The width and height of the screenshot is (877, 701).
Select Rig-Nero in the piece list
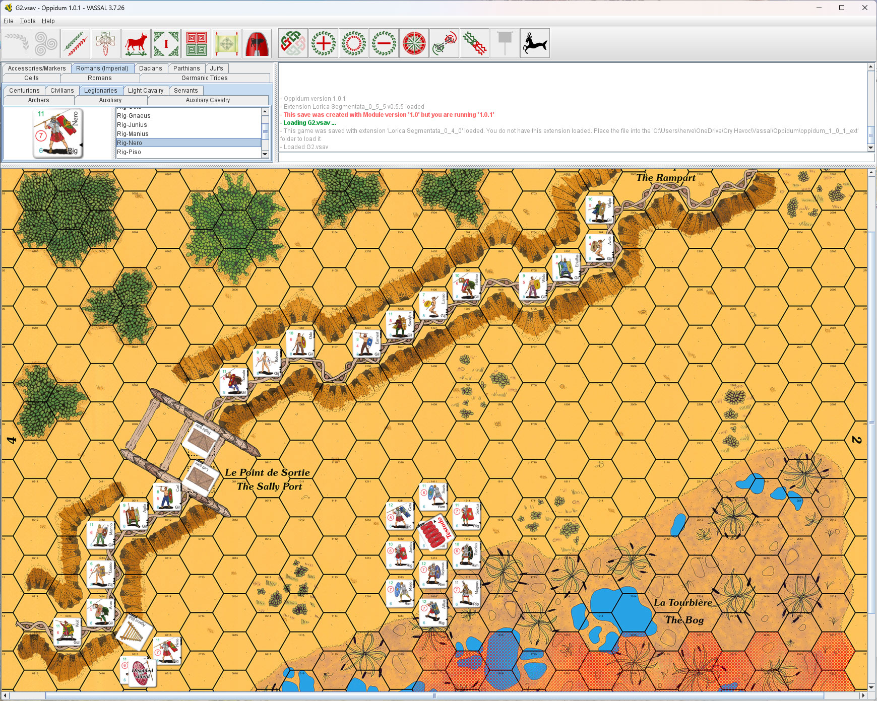point(189,143)
